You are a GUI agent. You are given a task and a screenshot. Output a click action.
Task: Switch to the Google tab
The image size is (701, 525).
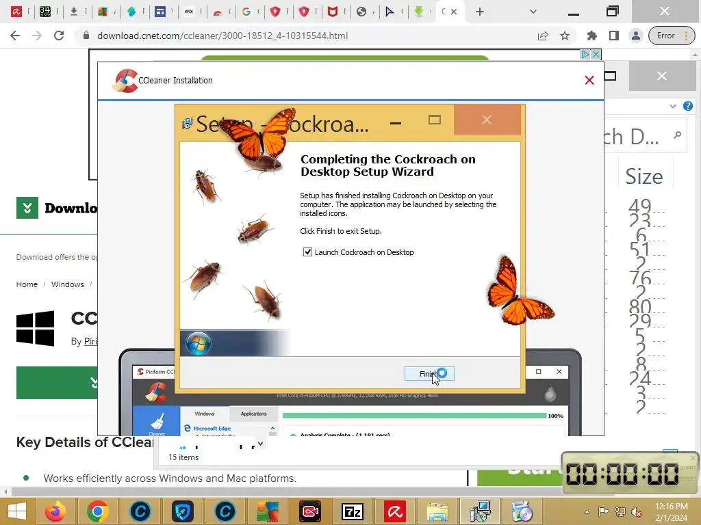click(246, 12)
